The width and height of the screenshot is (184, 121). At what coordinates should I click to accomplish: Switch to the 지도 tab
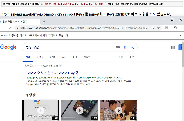pos(75,57)
